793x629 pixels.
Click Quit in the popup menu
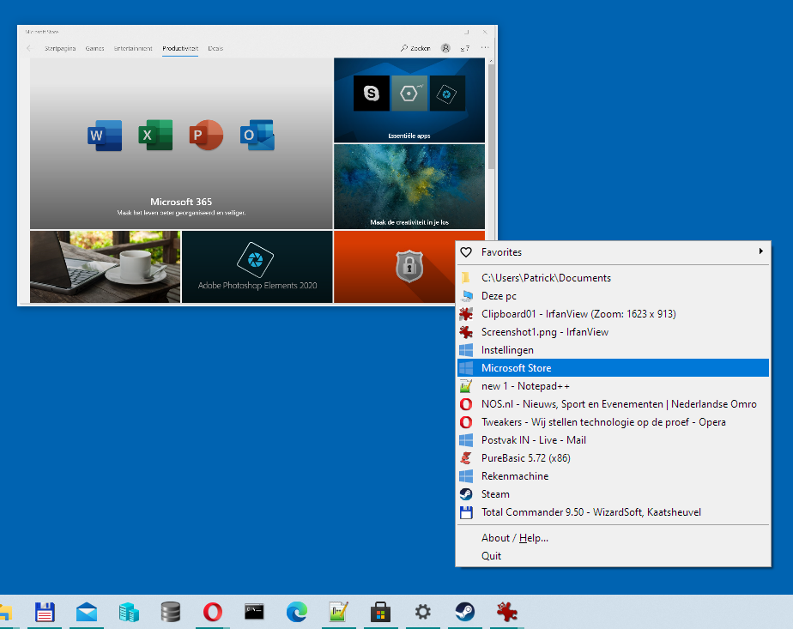click(x=492, y=556)
